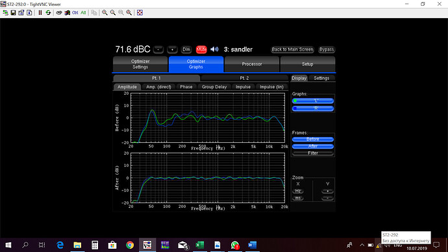Screen dimensions: 448x252
Task: Open taskbar search
Action: click(x=25, y=245)
